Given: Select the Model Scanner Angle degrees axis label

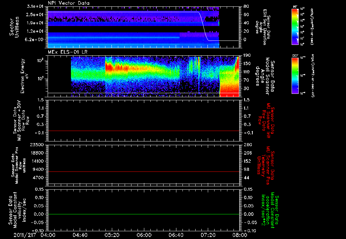Looking at the screenshot, I should coord(265,76).
